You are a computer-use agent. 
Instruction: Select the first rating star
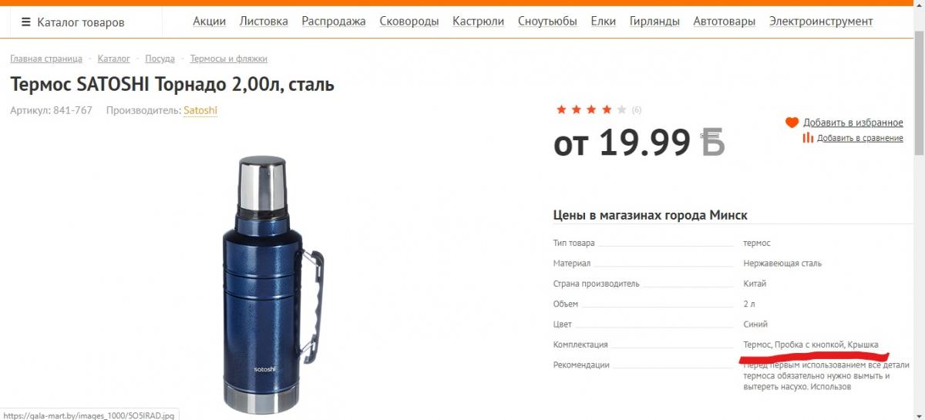tap(561, 109)
